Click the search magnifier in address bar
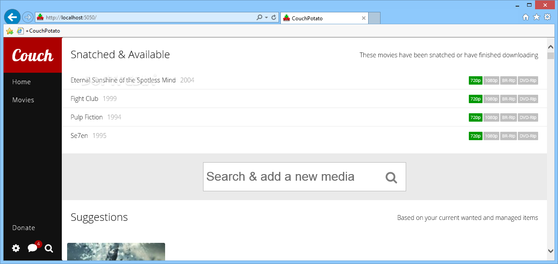558x264 pixels. click(260, 18)
